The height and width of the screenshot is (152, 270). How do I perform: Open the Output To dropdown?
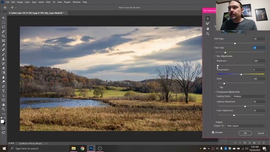246,126
